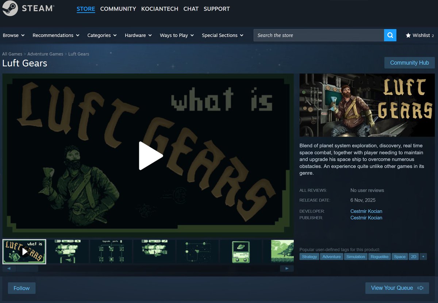
Task: Click the release date '6 Nov, 2025'
Action: [363, 200]
